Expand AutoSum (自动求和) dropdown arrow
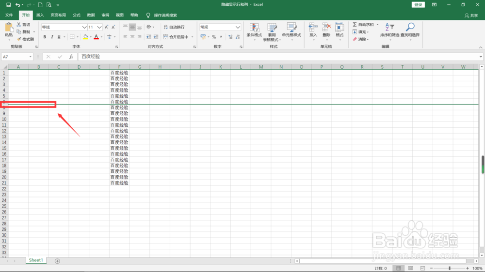 pyautogui.click(x=377, y=24)
